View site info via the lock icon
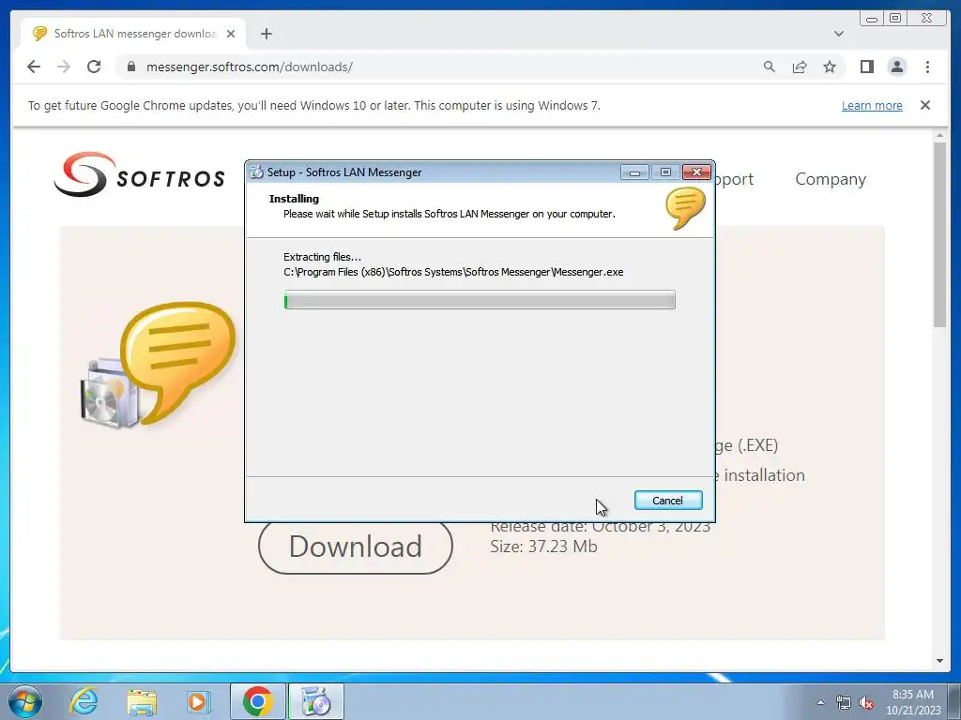 (x=130, y=67)
